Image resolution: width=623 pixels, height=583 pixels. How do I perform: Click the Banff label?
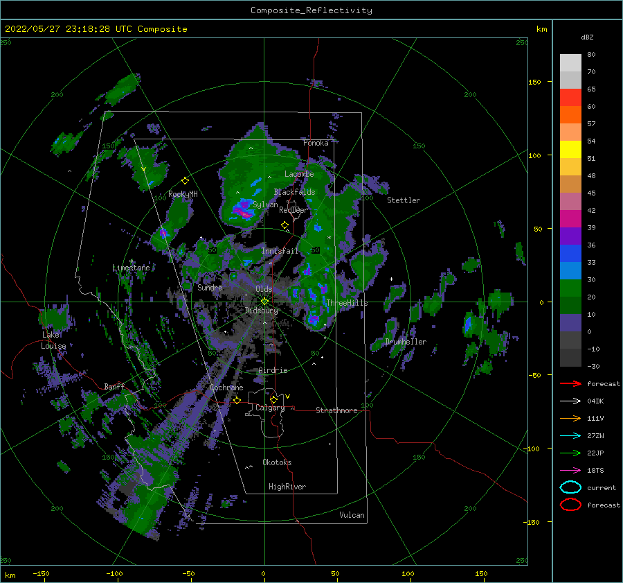(114, 386)
